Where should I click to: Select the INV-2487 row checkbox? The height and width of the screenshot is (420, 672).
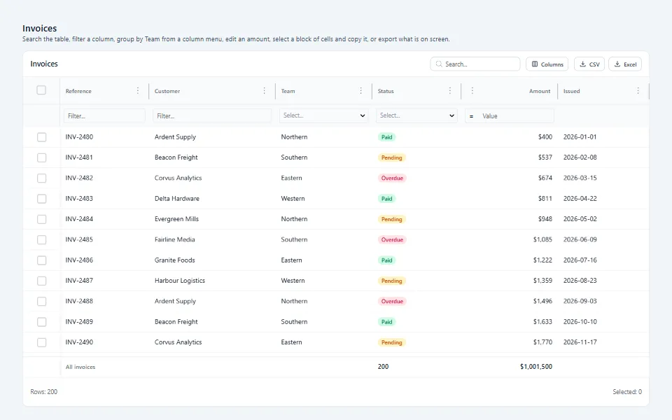click(x=41, y=281)
